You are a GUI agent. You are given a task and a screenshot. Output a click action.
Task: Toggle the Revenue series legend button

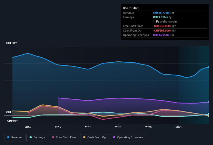pos(15,137)
